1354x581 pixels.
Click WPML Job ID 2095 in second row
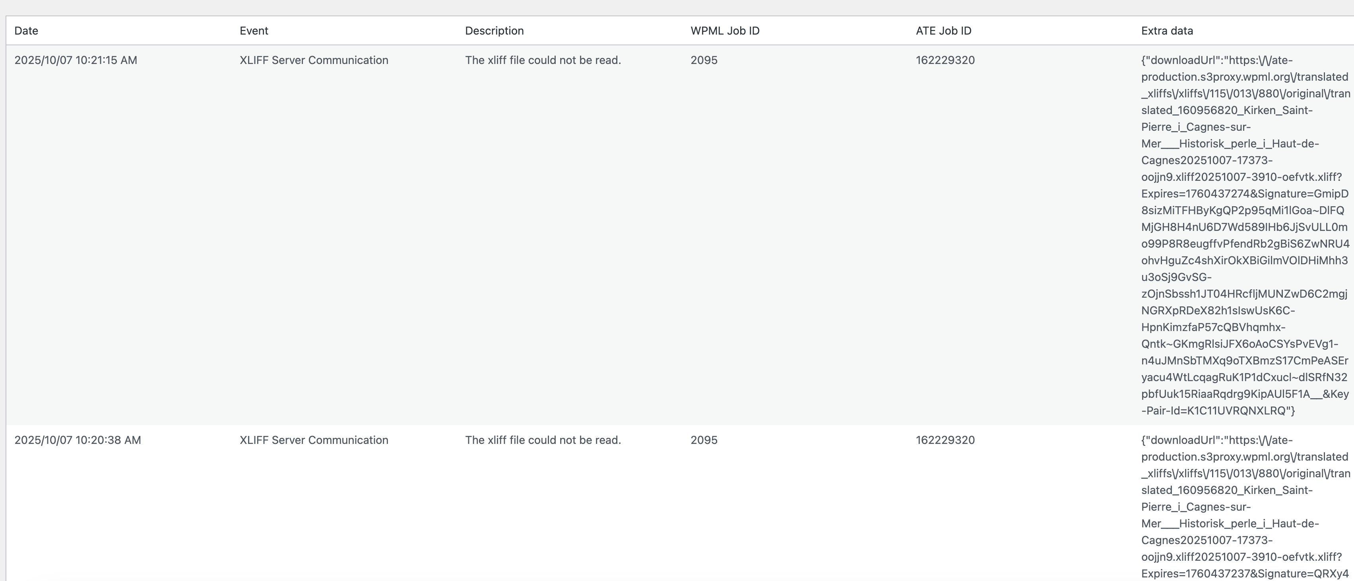[x=704, y=440]
